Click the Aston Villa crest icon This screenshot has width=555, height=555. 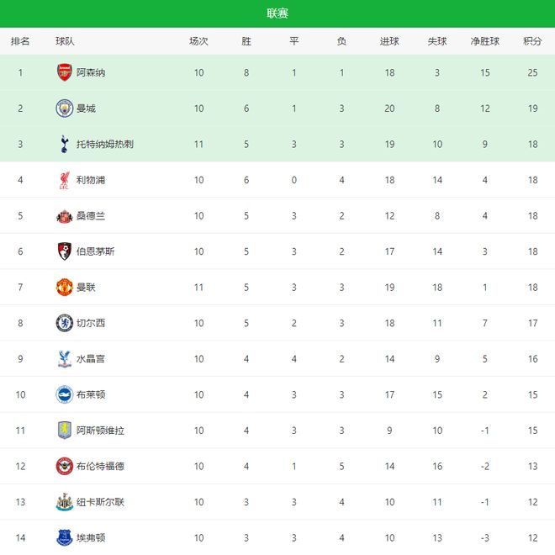tap(64, 431)
